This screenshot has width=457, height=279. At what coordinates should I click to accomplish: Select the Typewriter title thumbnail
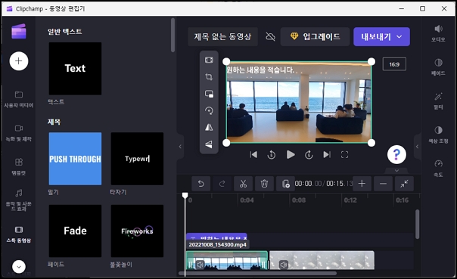[x=137, y=159]
